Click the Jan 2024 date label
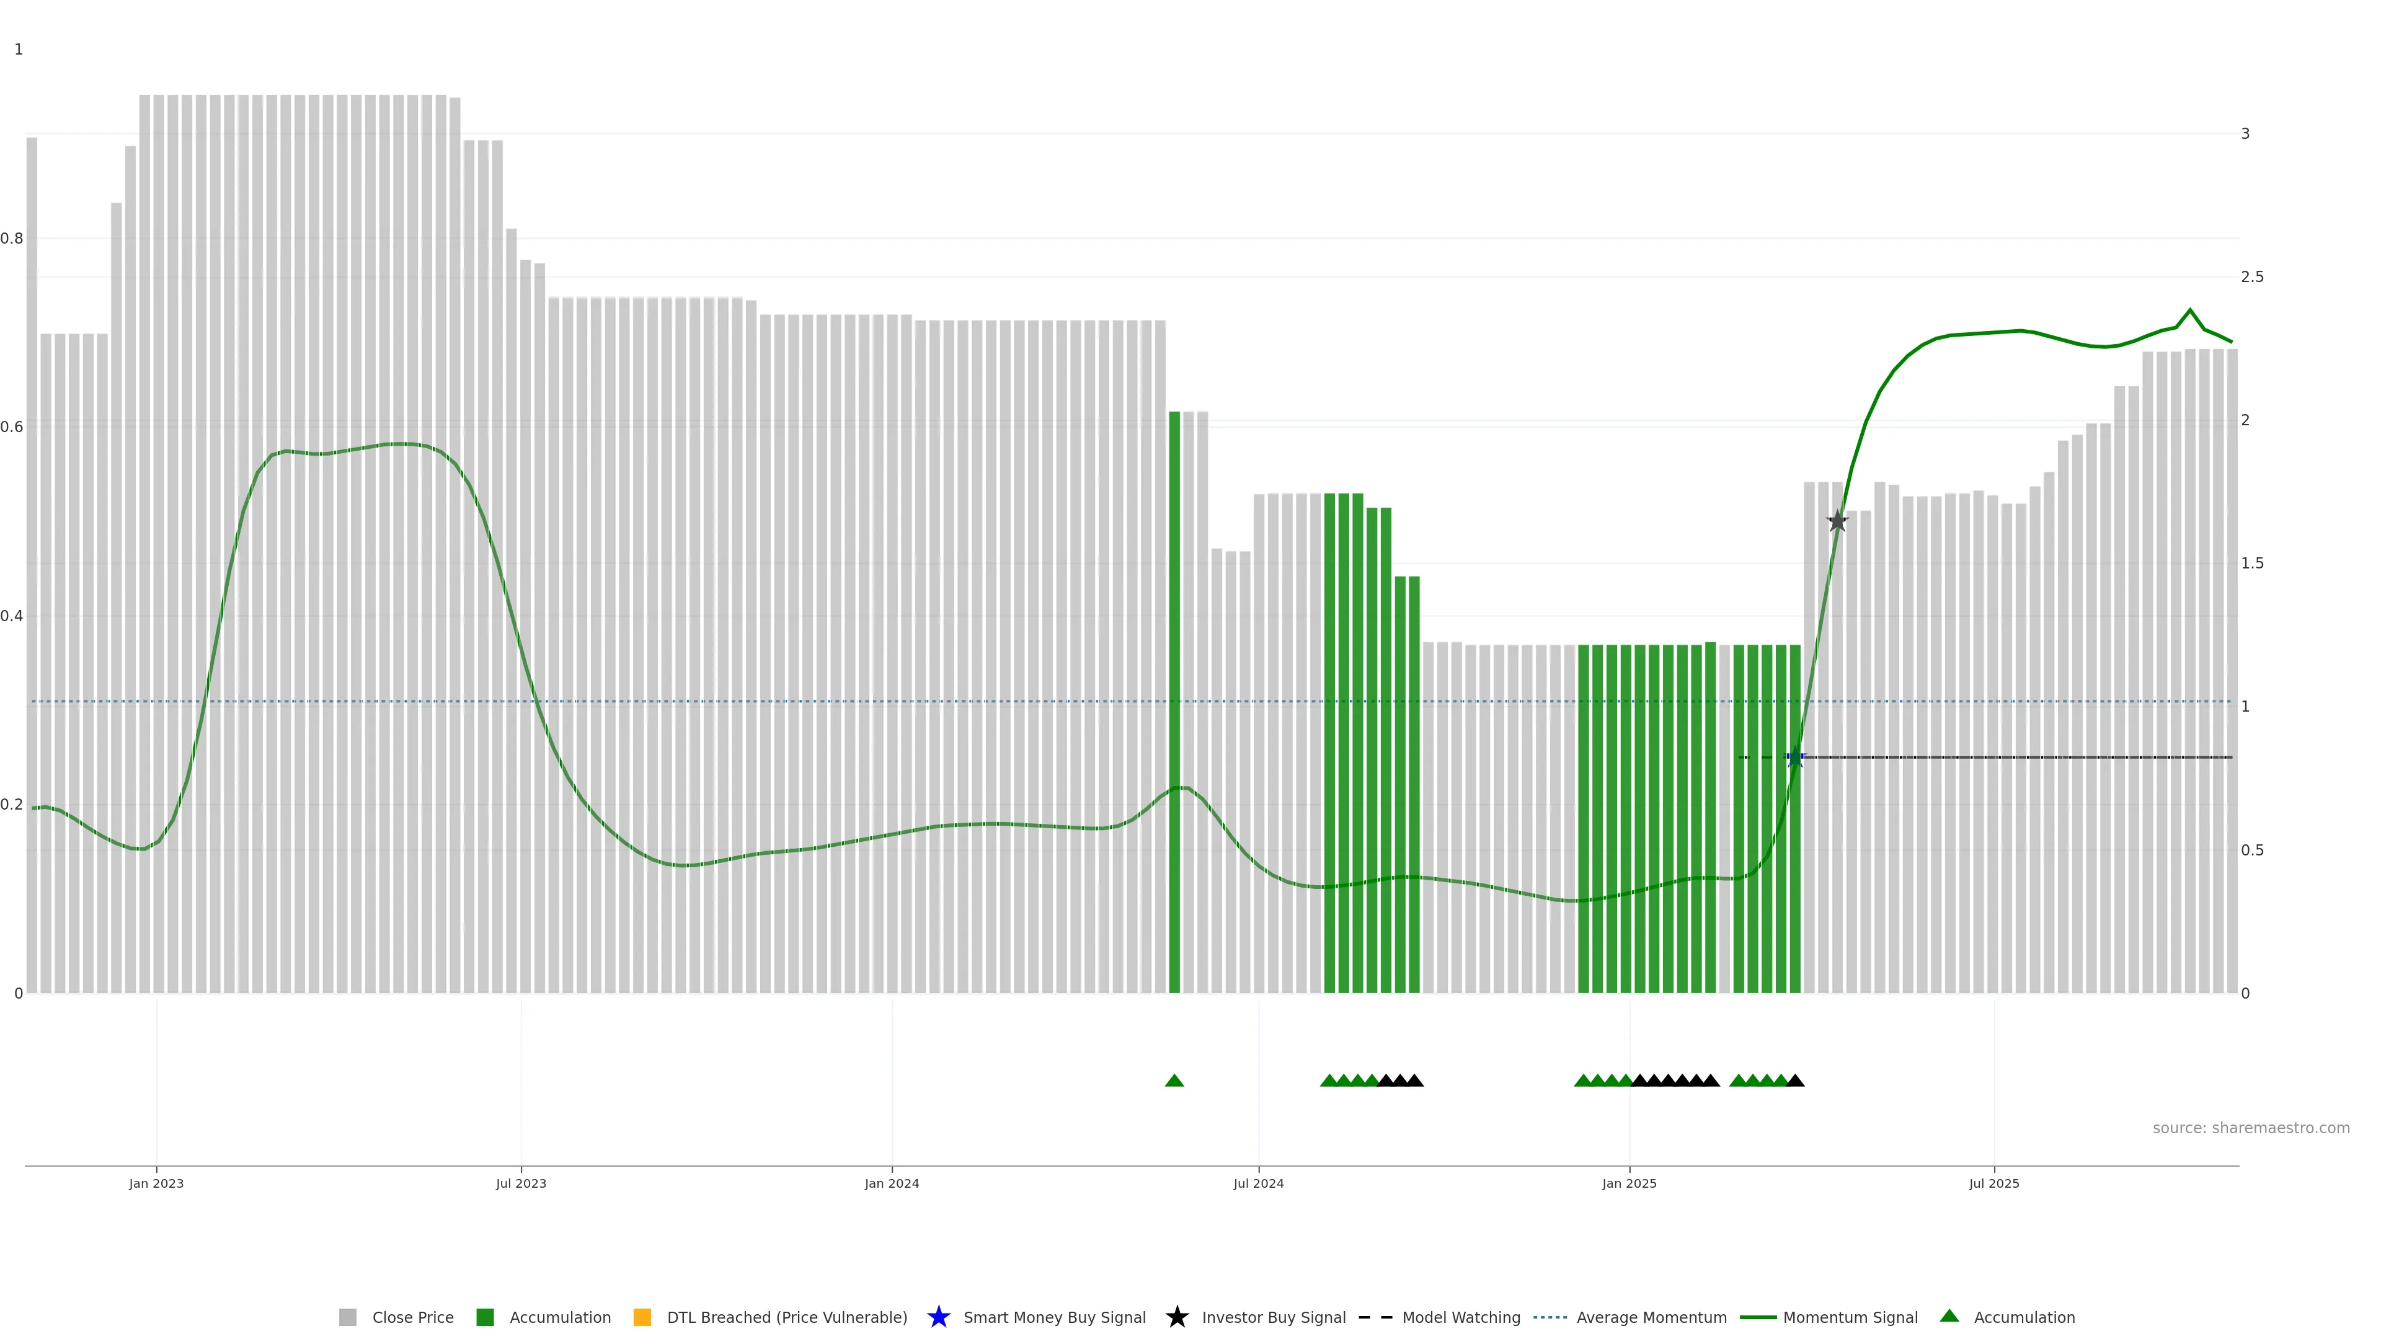This screenshot has height=1339, width=2381. point(892,1184)
